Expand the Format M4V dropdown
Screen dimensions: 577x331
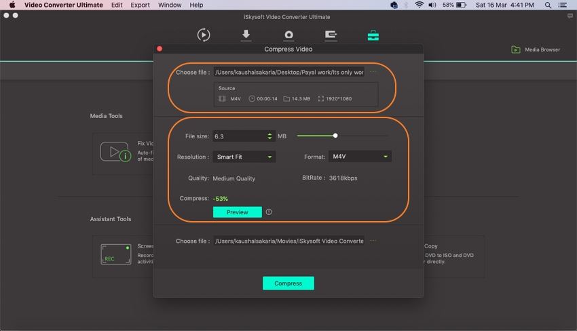point(360,157)
